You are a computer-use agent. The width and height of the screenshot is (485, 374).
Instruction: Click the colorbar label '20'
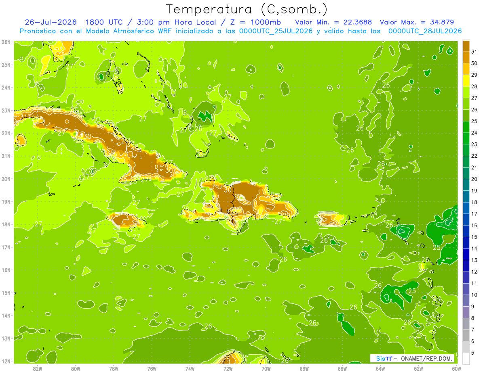tap(474, 179)
